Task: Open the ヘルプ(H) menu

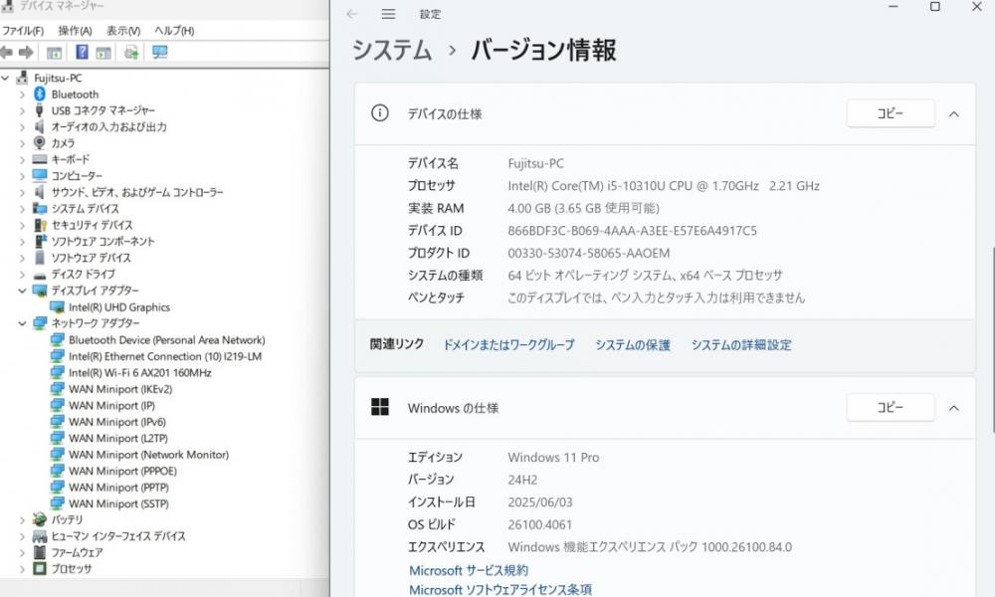Action: tap(174, 31)
